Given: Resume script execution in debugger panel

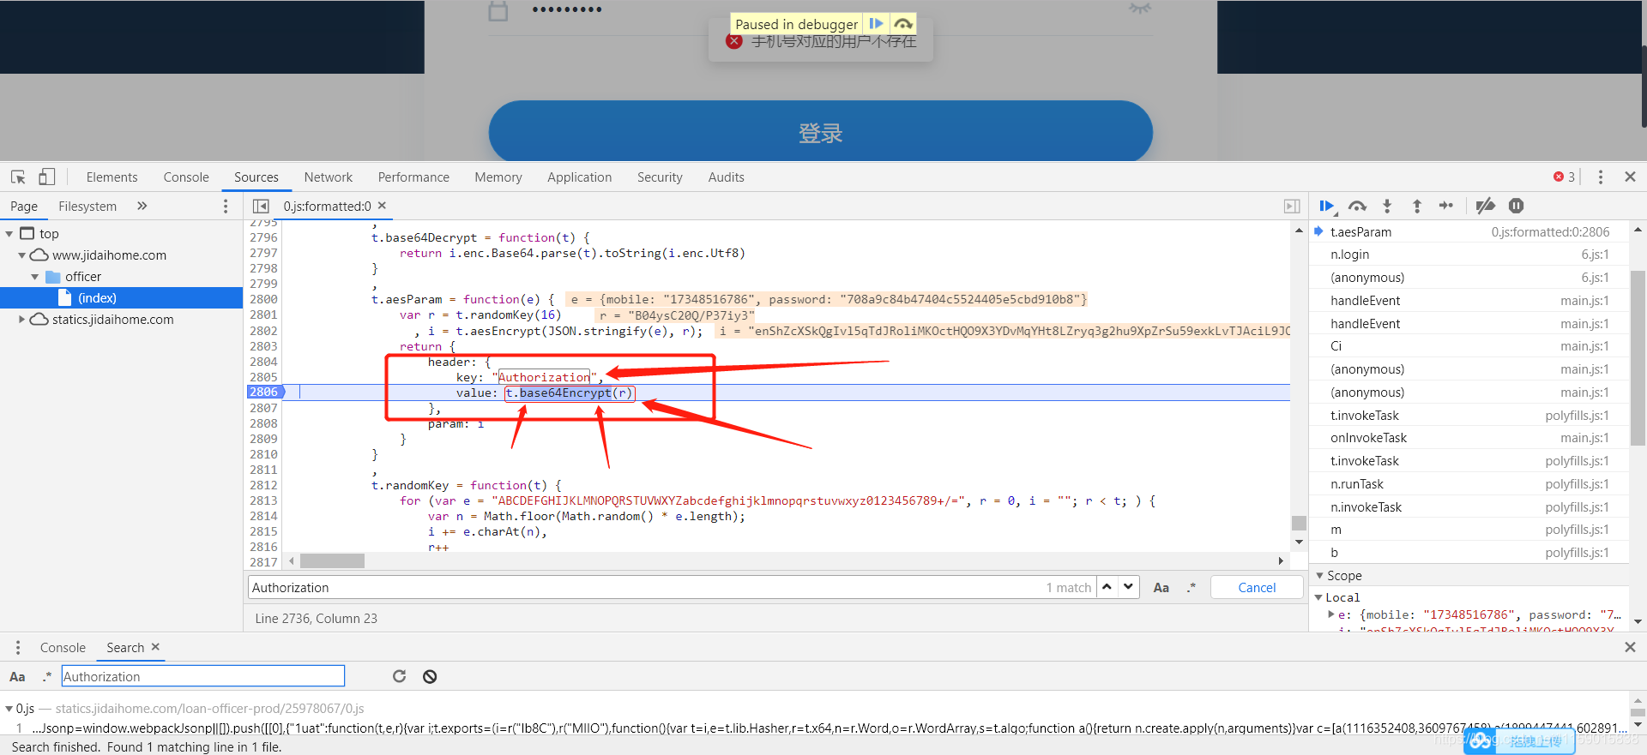Looking at the screenshot, I should pyautogui.click(x=1327, y=206).
